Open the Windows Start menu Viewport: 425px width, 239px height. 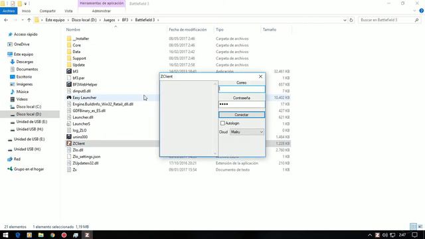coord(5,235)
